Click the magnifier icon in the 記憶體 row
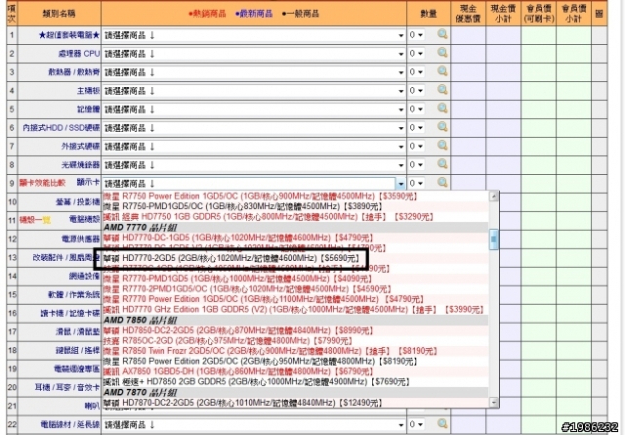The image size is (625, 435). coord(442,109)
